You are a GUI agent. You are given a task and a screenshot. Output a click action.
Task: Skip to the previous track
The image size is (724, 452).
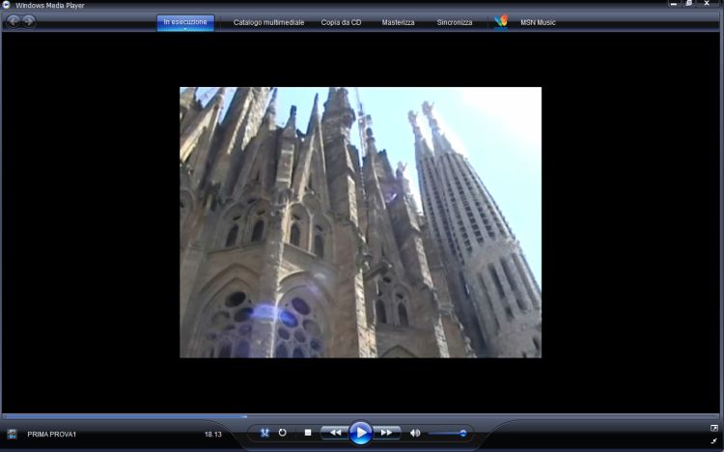(334, 433)
